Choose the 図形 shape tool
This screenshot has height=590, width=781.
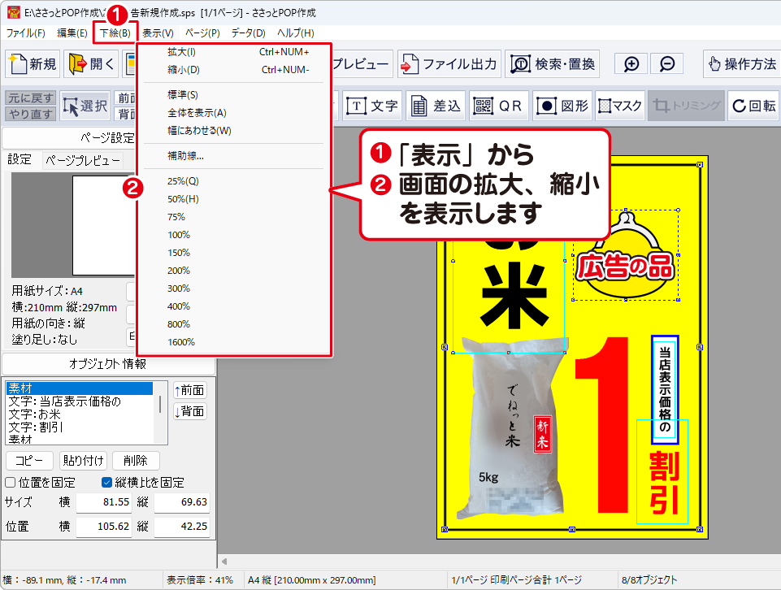562,106
